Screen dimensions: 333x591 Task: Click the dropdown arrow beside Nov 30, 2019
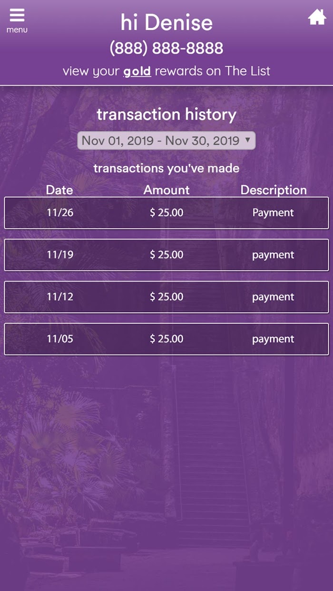(x=247, y=140)
